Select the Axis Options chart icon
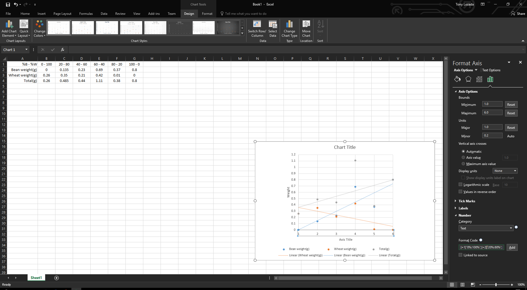This screenshot has width=527, height=290. 490,79
